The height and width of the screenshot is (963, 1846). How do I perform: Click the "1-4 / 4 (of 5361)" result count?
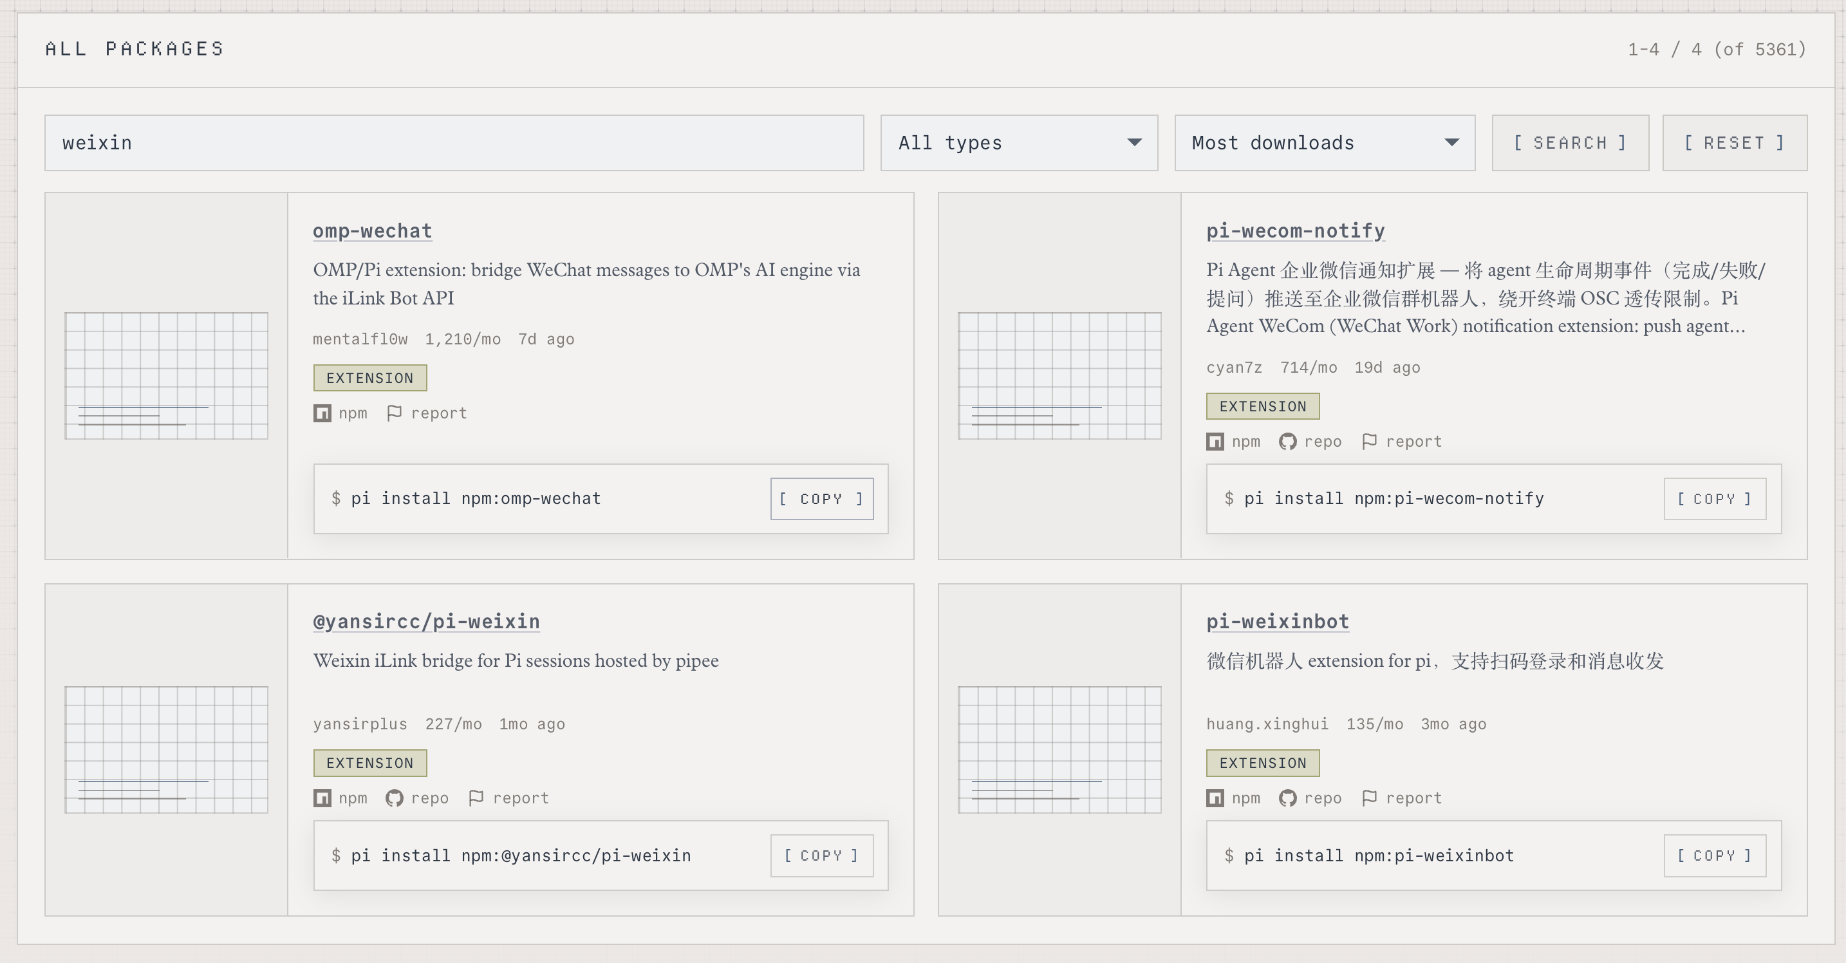[x=1717, y=50]
